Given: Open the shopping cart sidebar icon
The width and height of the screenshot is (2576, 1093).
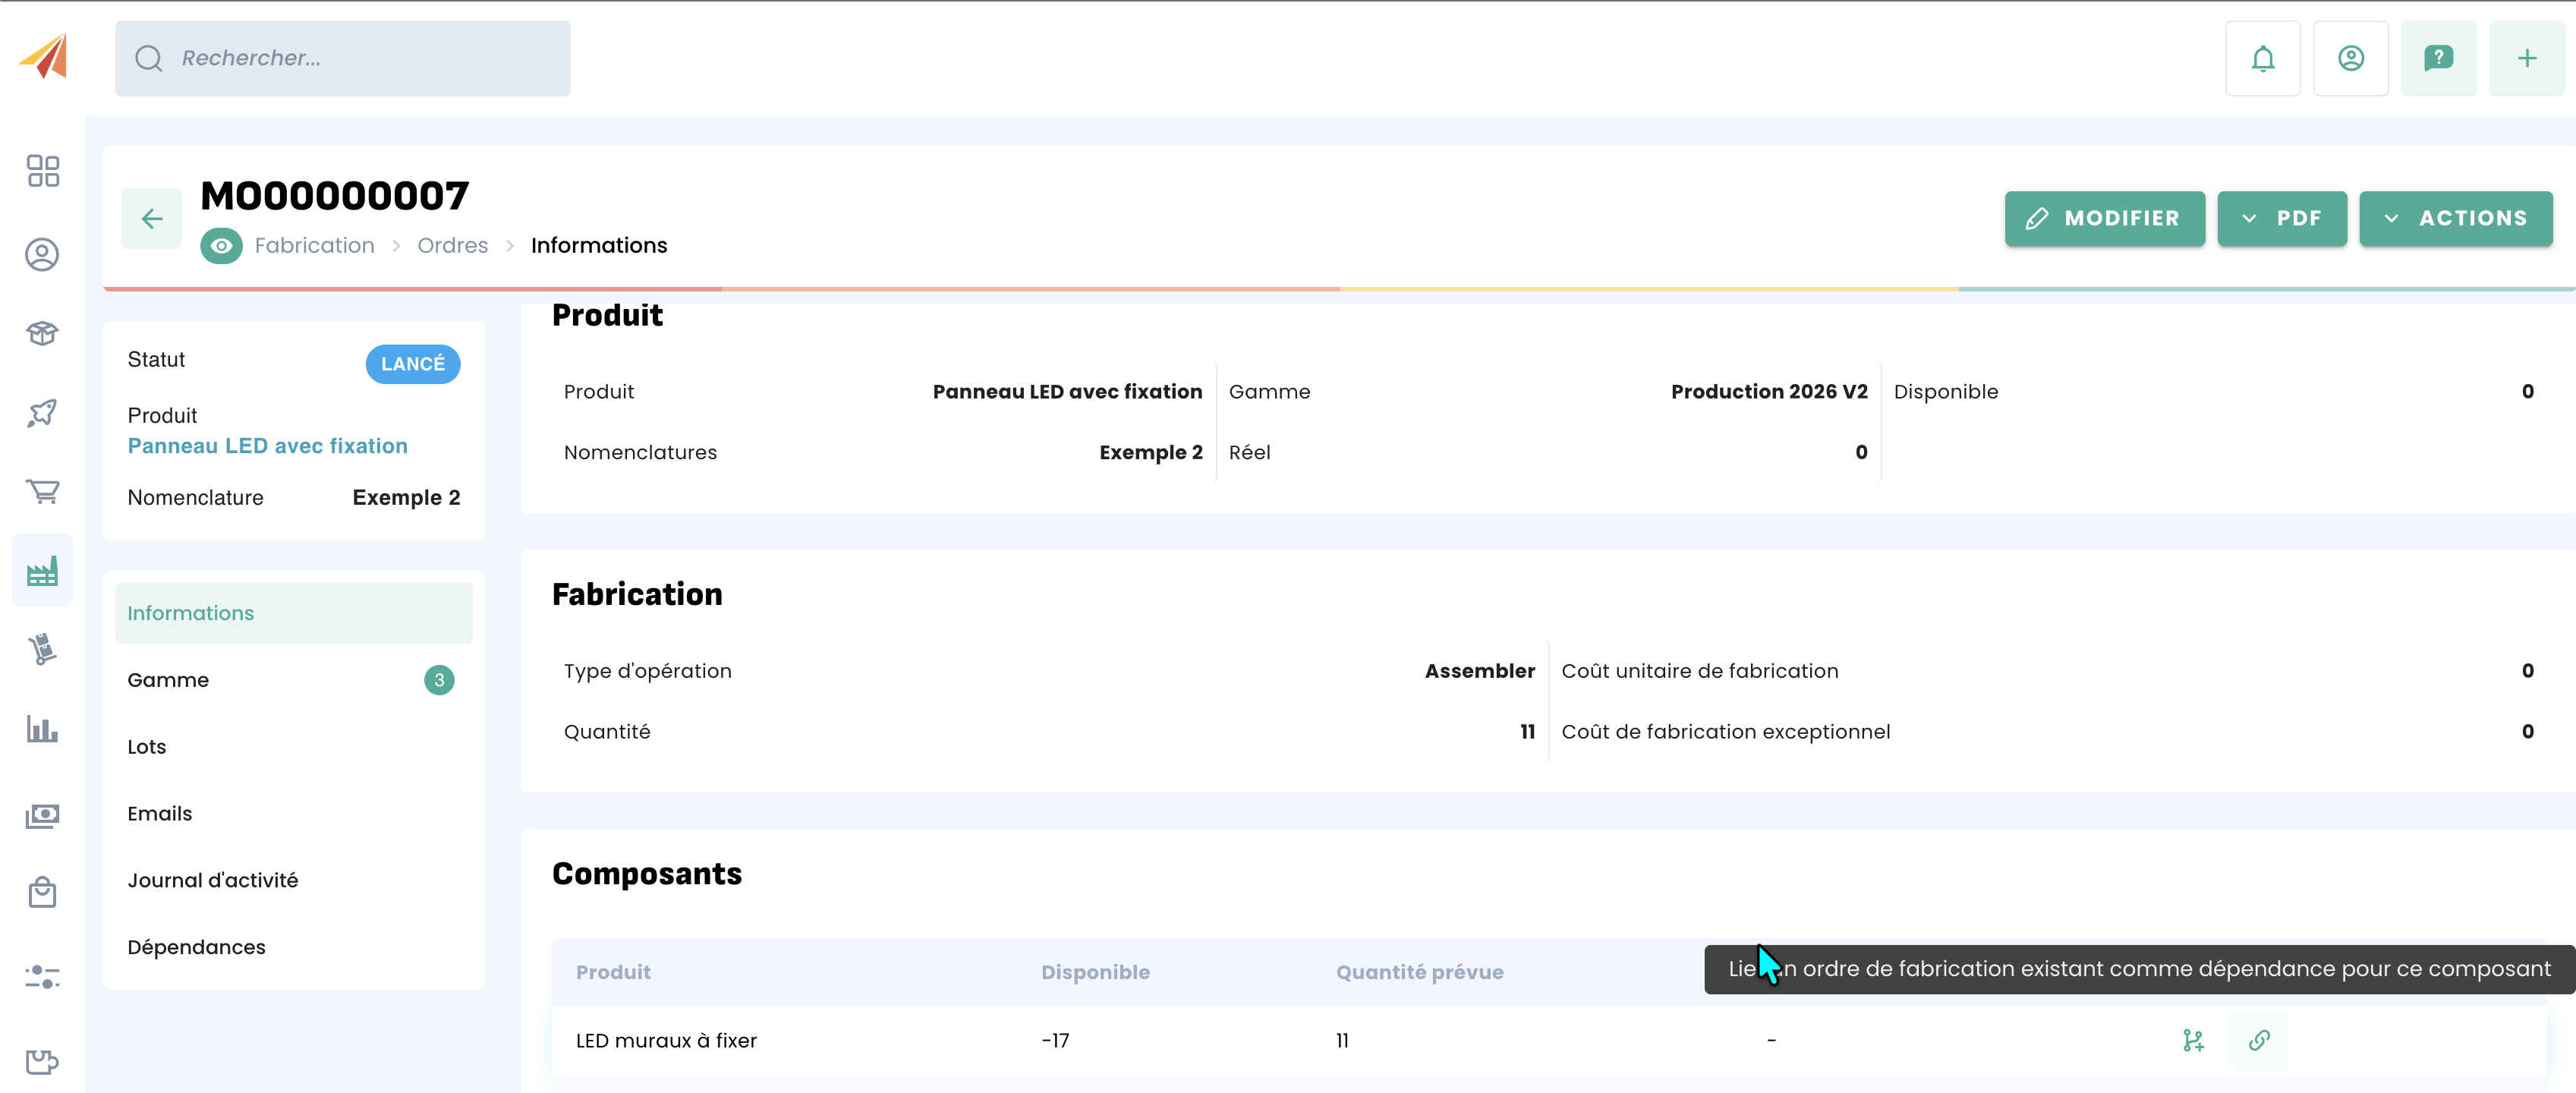Looking at the screenshot, I should pyautogui.click(x=42, y=491).
